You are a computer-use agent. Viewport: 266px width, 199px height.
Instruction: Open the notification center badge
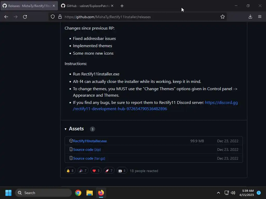259,193
